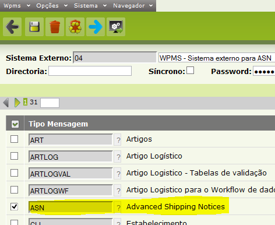This screenshot has width=275, height=225.
Task: Open the monitor with gears icon
Action: 116,27
